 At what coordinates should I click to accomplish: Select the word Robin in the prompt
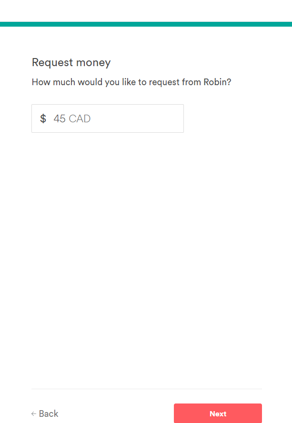[216, 82]
